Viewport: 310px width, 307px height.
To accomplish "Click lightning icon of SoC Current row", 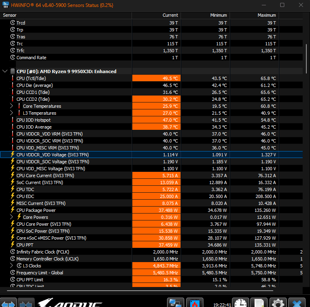I will point(13,182).
